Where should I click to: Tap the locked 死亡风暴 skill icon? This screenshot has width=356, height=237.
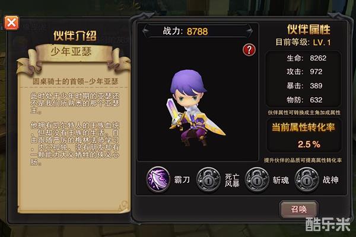click(x=208, y=180)
